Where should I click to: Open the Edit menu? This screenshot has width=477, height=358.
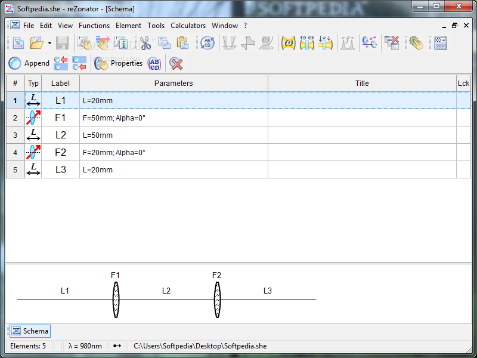(x=46, y=26)
